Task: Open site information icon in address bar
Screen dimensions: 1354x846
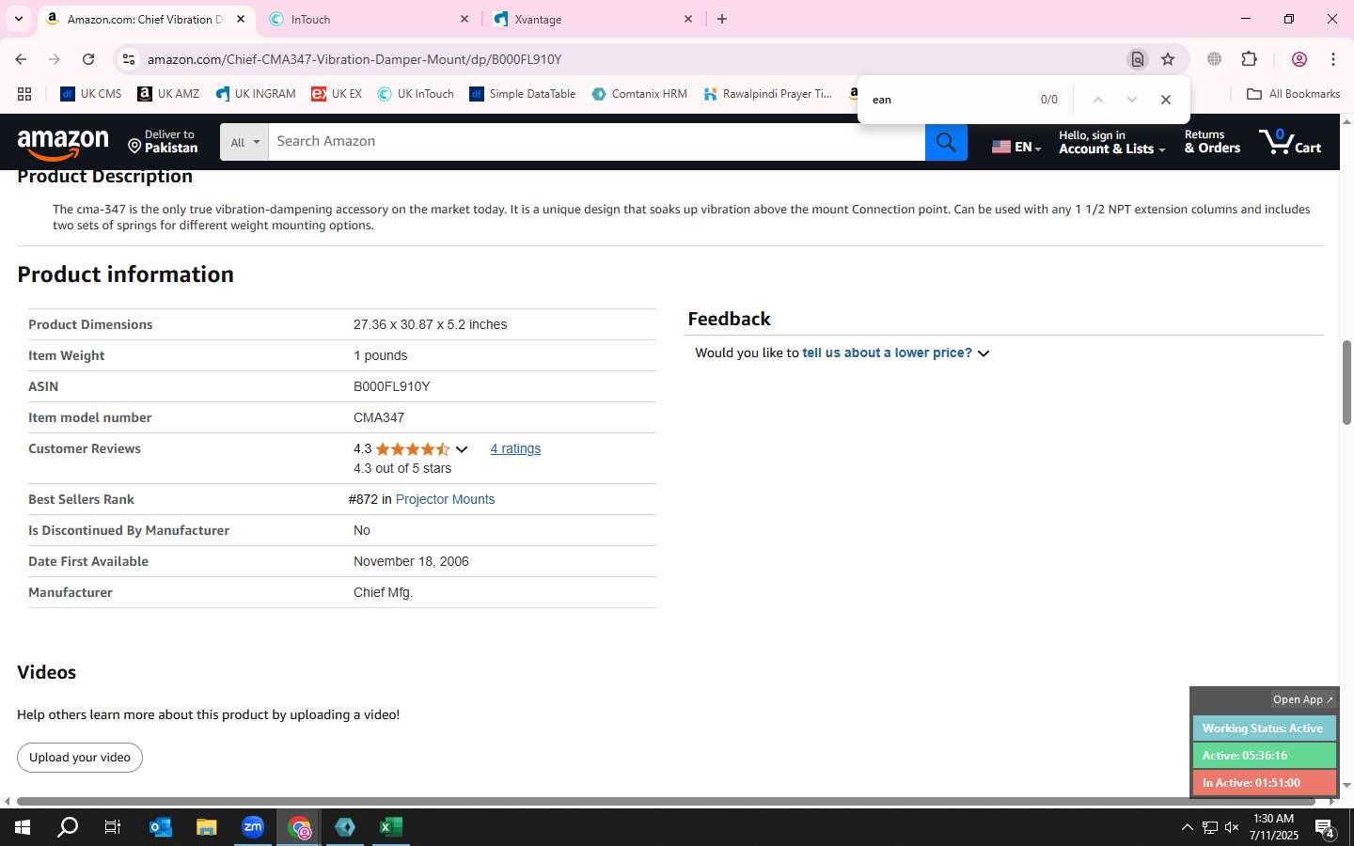Action: click(129, 59)
